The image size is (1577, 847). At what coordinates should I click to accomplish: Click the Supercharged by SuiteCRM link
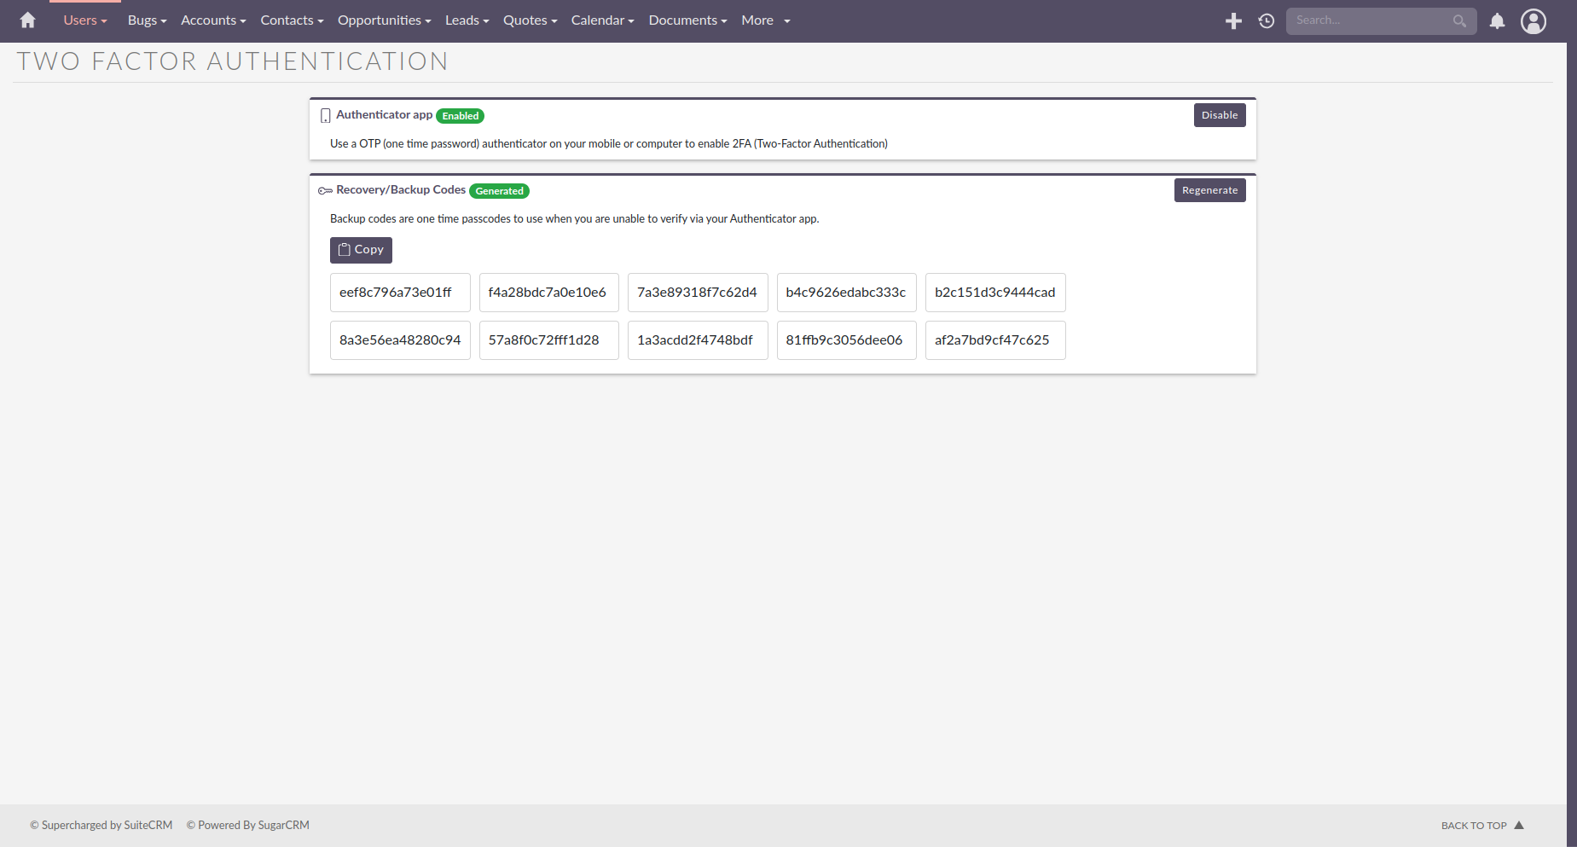pyautogui.click(x=101, y=825)
